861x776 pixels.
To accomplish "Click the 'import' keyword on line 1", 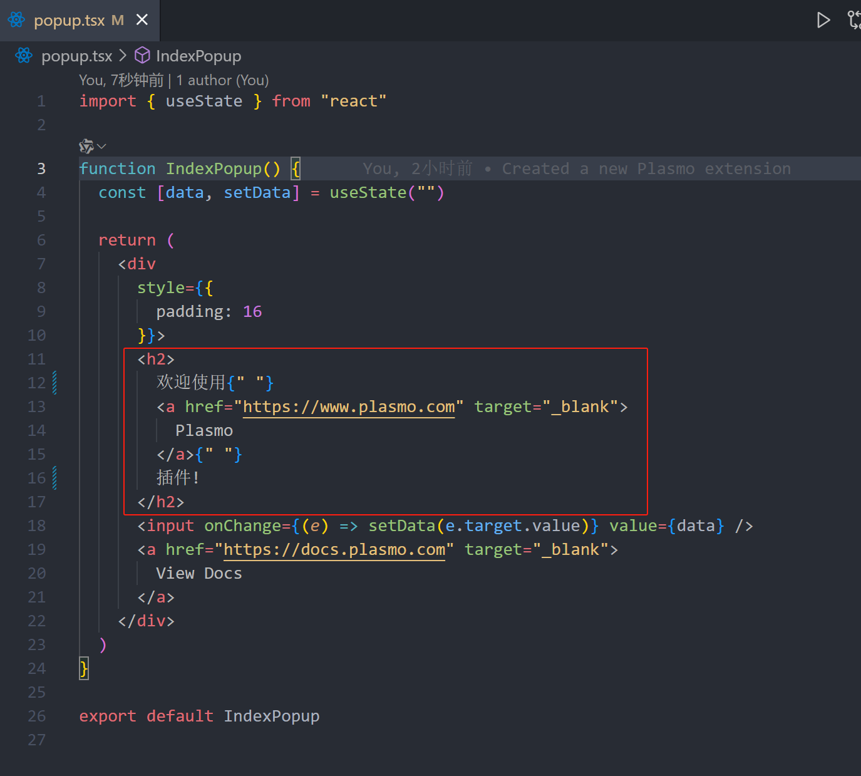I will (x=108, y=101).
